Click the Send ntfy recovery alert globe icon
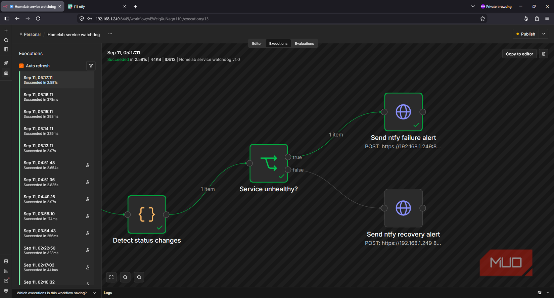The width and height of the screenshot is (554, 298). click(x=403, y=208)
